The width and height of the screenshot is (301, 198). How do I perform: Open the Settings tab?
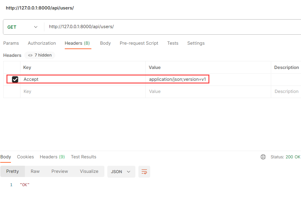[x=196, y=43]
